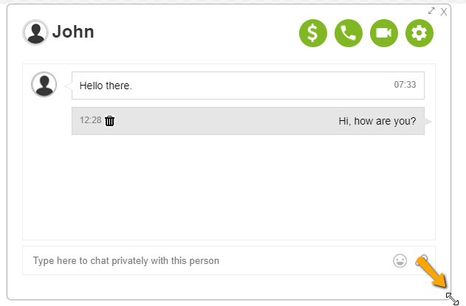Click the 07:33 message timestamp
The image size is (466, 306).
[405, 85]
